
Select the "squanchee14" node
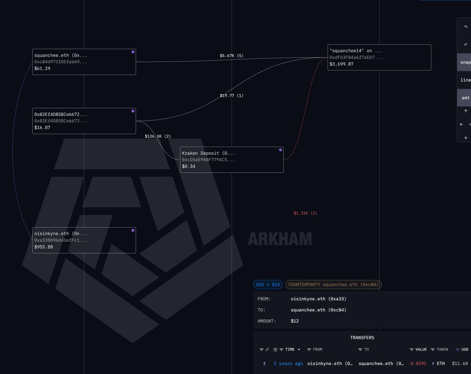click(x=380, y=57)
